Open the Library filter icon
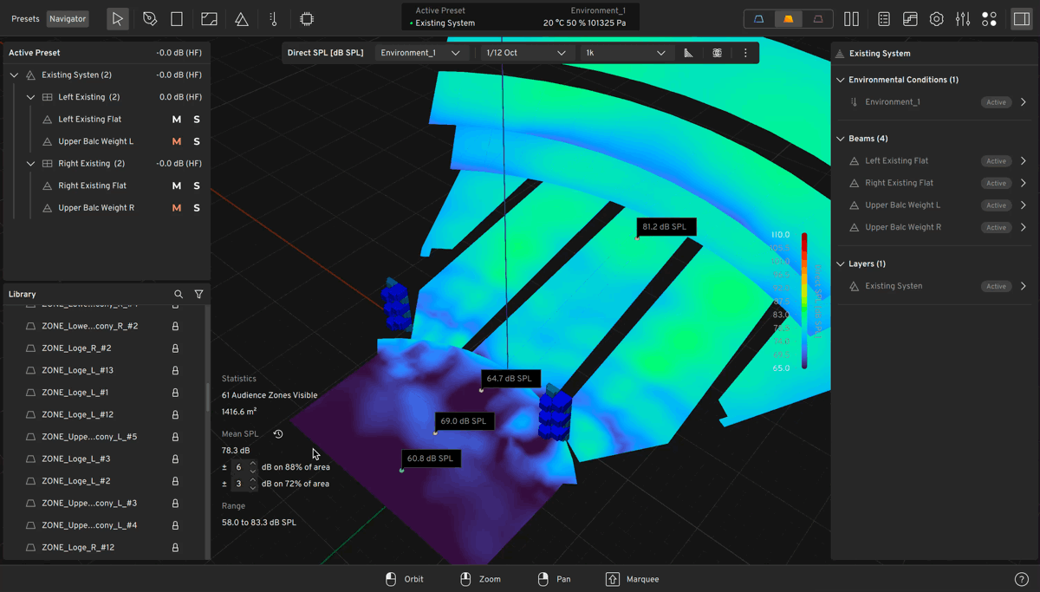The height and width of the screenshot is (592, 1040). [x=198, y=295]
